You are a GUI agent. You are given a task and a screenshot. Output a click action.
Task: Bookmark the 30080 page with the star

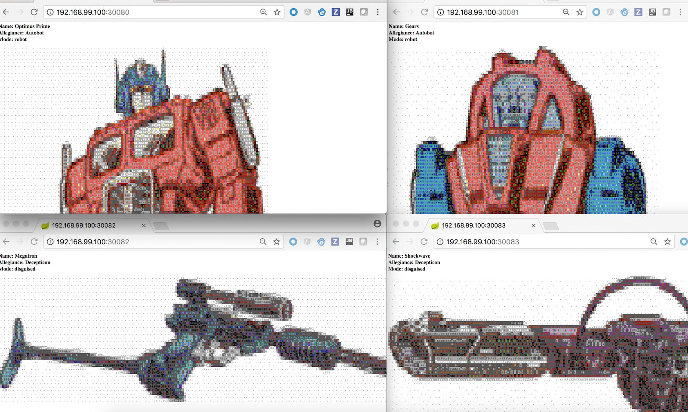(277, 12)
